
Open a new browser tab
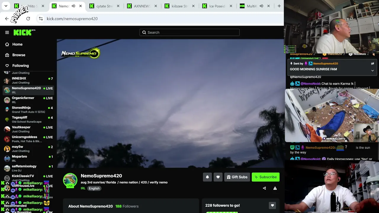pos(279,6)
